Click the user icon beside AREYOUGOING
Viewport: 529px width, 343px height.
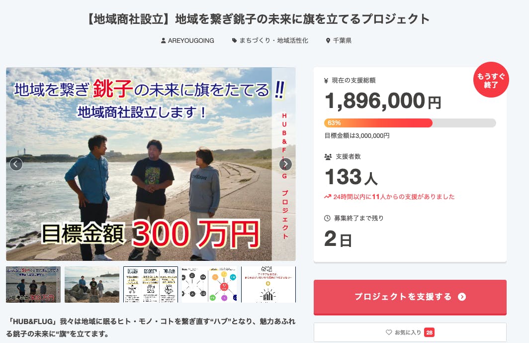(164, 41)
